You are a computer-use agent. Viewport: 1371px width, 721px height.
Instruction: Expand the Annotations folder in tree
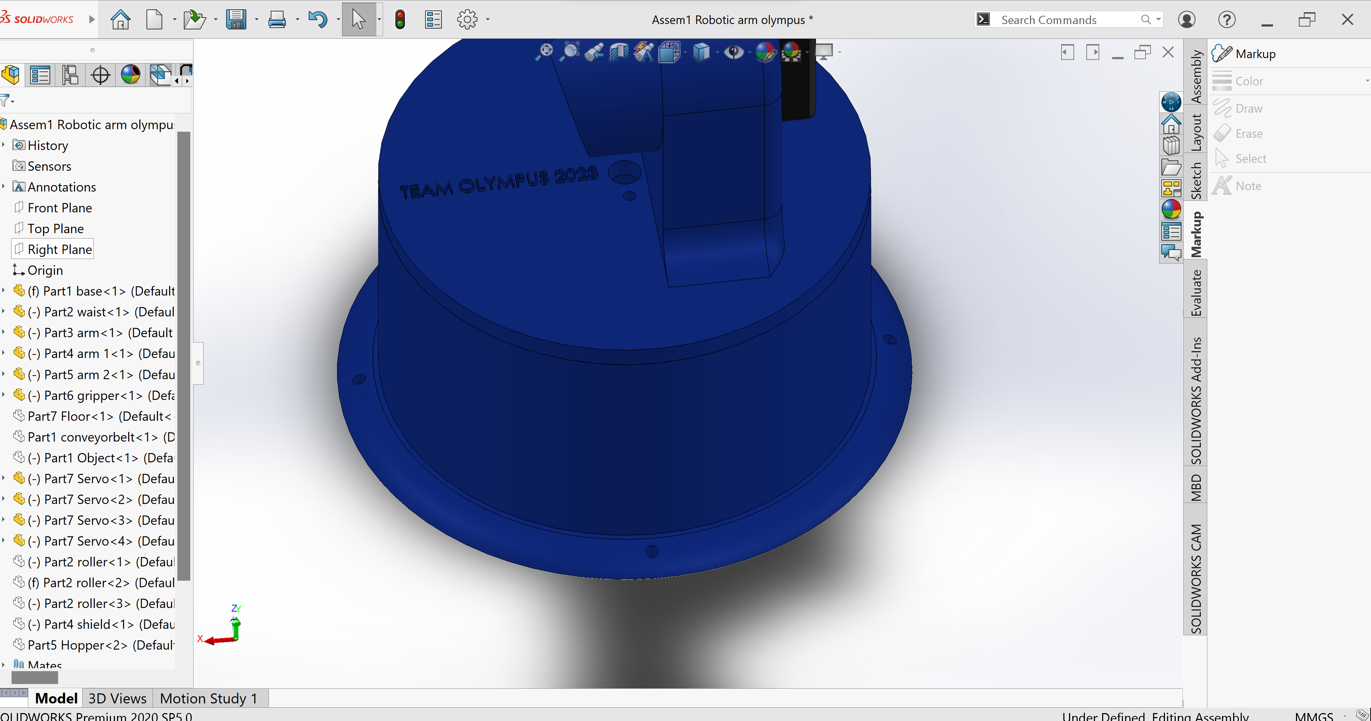pyautogui.click(x=4, y=187)
